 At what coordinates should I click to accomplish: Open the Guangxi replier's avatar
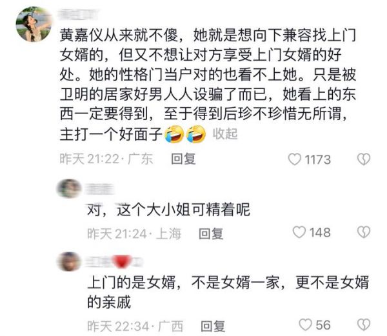[x=69, y=261]
